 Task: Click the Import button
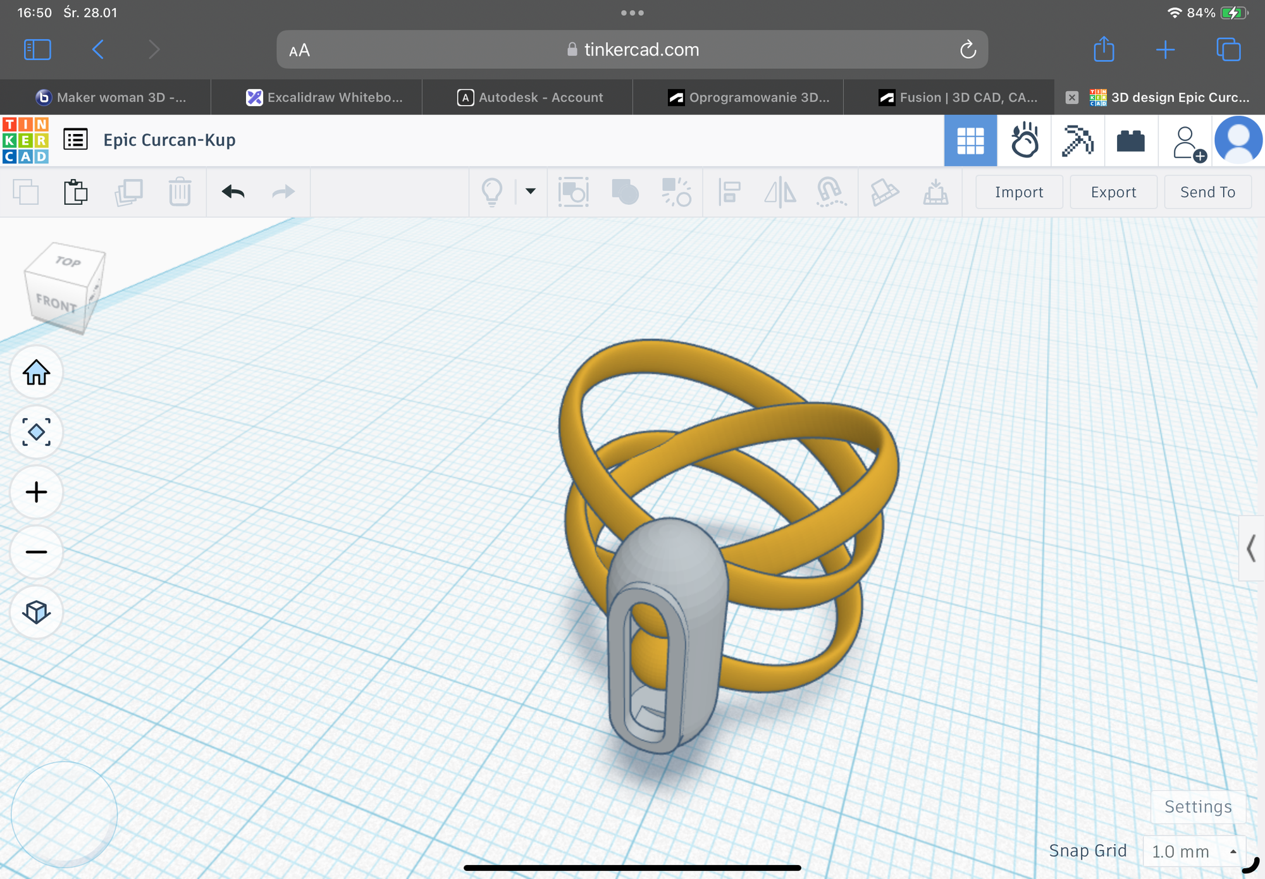pyautogui.click(x=1019, y=192)
